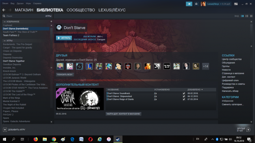The image size is (255, 143).
Task: Click the back navigation arrow
Action: [4, 10]
